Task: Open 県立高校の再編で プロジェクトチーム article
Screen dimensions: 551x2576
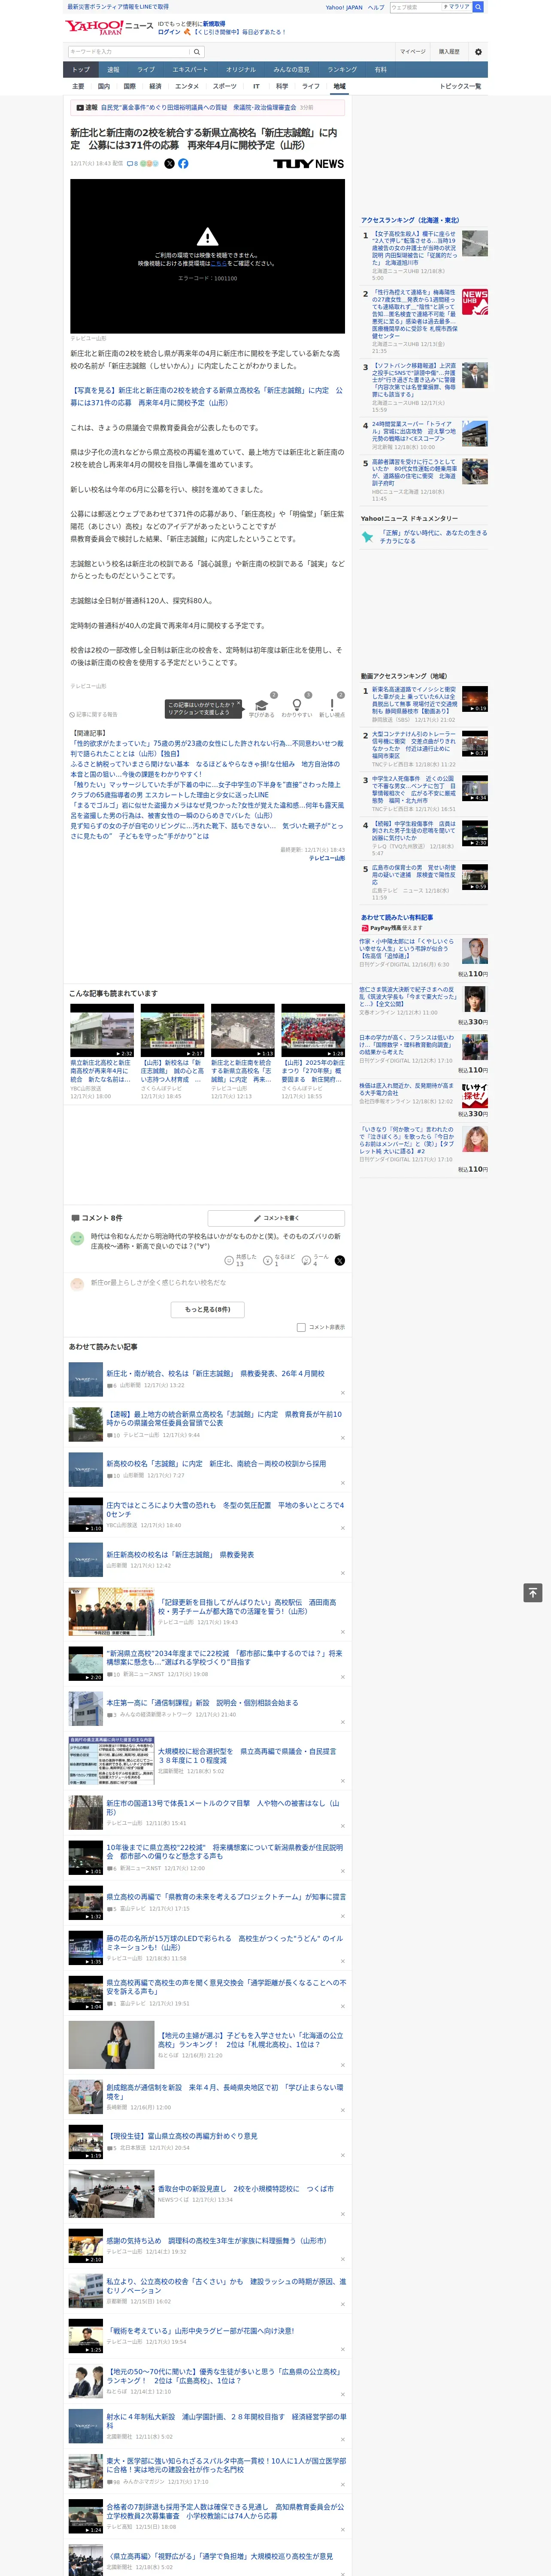Action: click(226, 1896)
